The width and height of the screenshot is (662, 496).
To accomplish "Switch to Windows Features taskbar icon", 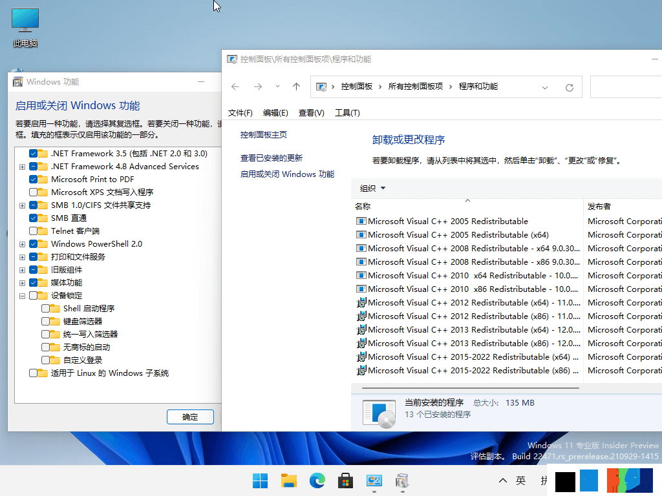I will coord(402,480).
